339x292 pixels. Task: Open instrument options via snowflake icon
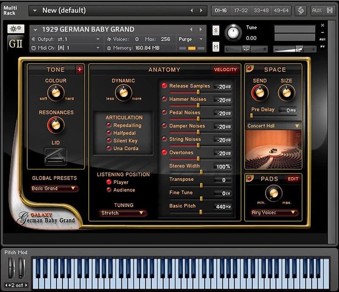pos(16,28)
